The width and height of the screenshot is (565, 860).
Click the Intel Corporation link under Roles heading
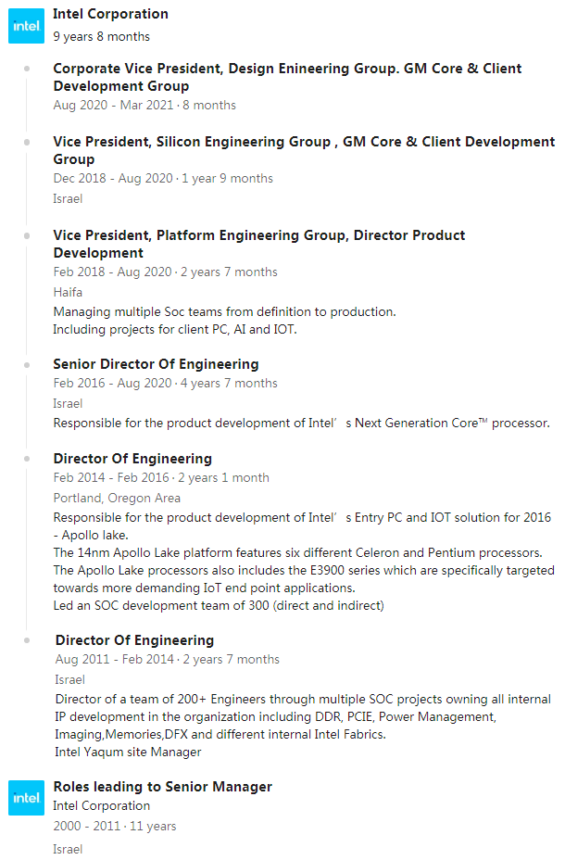[101, 806]
